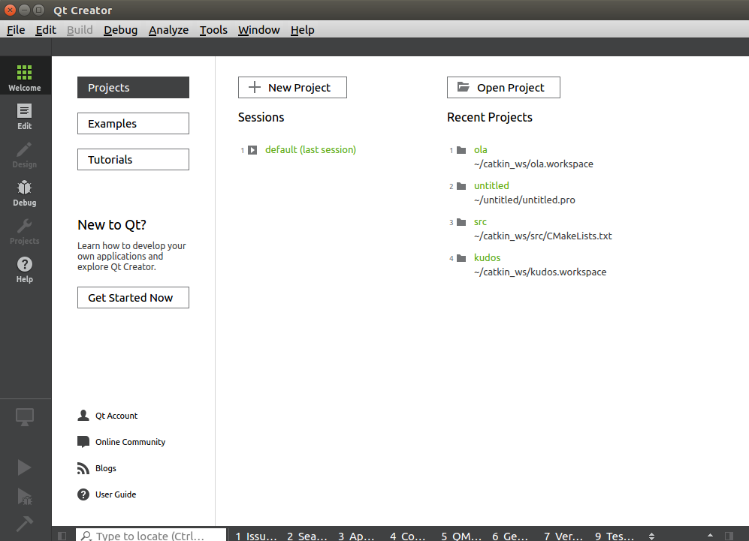Open output pane selector arrows
This screenshot has height=541, width=749.
(651, 536)
